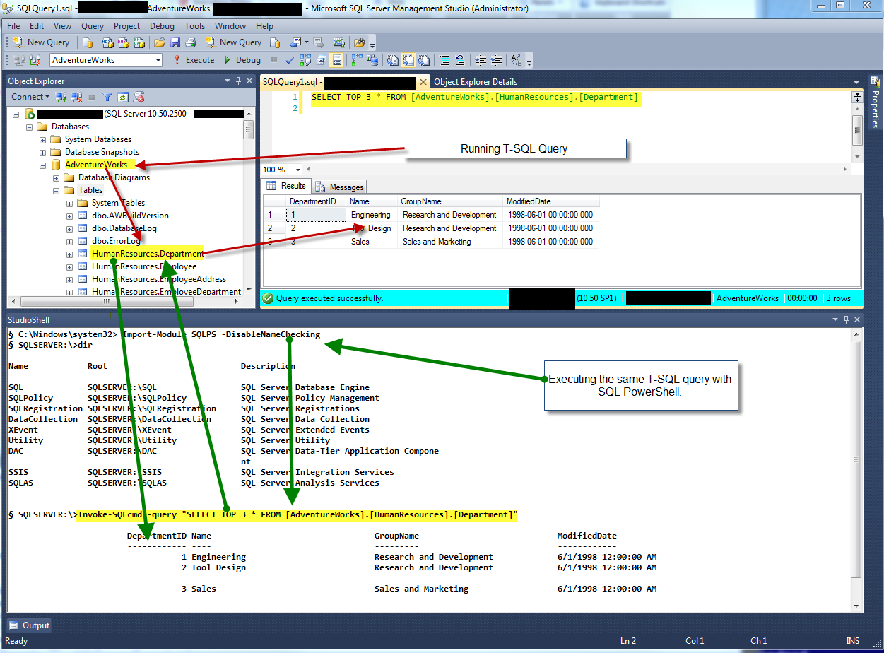
Task: Collapse the server root node
Action: click(16, 114)
